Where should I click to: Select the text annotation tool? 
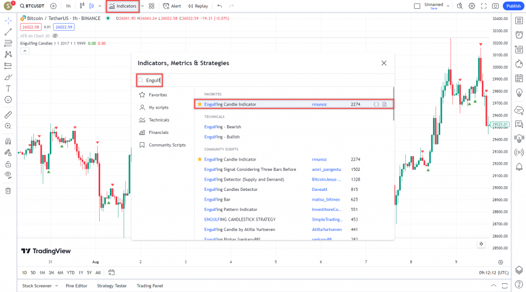pyautogui.click(x=8, y=88)
